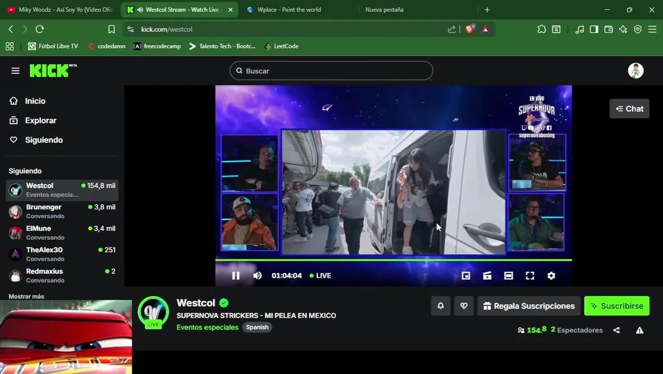Viewport: 663px width, 374px height.
Task: Click the address bar URL
Action: 167,30
